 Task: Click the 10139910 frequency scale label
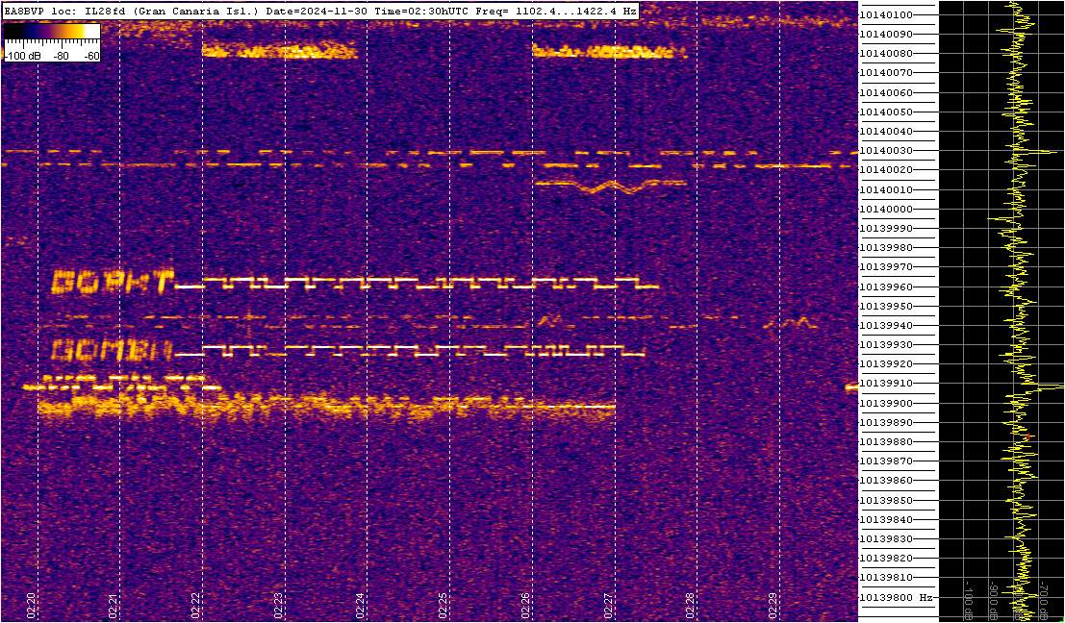click(886, 384)
